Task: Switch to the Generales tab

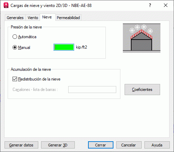Action: (x=15, y=18)
